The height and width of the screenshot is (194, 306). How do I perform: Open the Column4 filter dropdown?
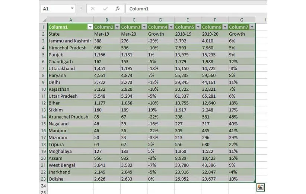[171, 27]
